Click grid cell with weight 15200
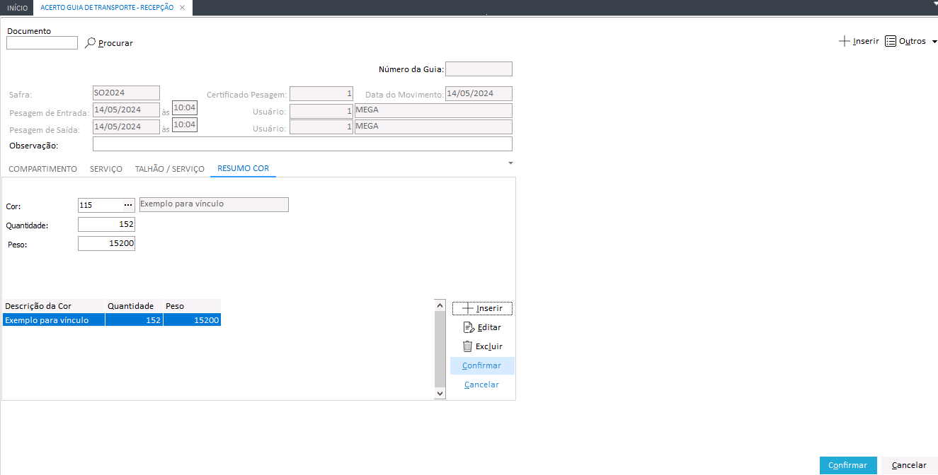Screen dimensions: 938x475 tap(192, 320)
